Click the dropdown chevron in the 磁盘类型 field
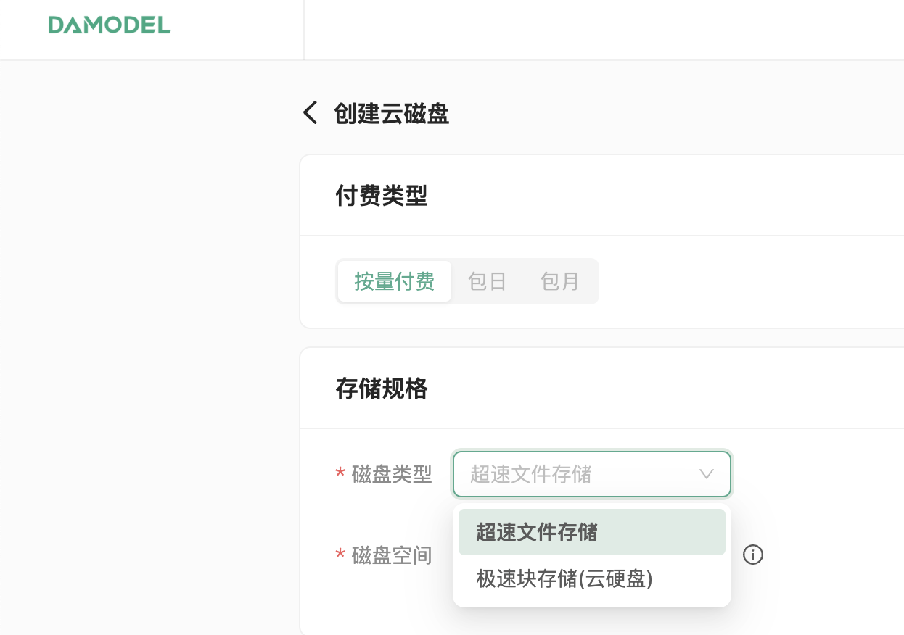904x635 pixels. (x=706, y=474)
